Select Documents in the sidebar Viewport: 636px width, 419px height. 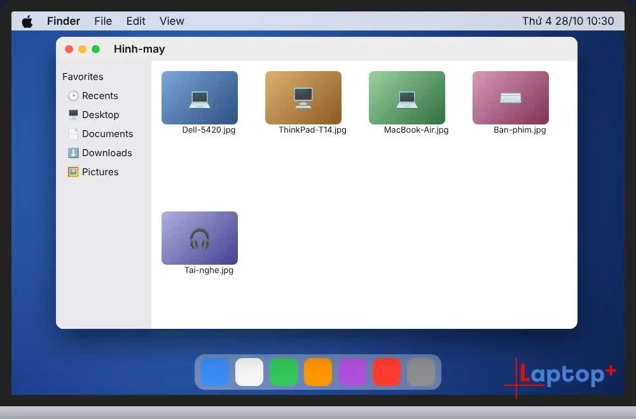100,133
